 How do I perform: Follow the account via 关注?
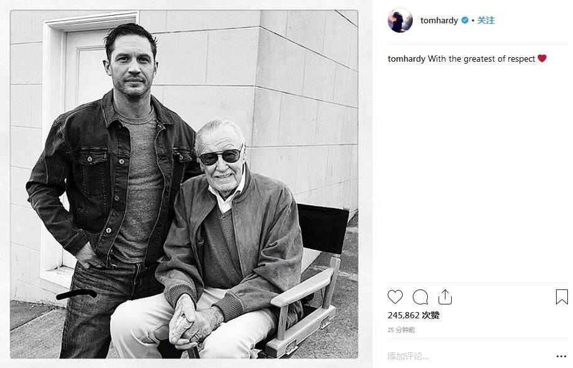click(486, 20)
